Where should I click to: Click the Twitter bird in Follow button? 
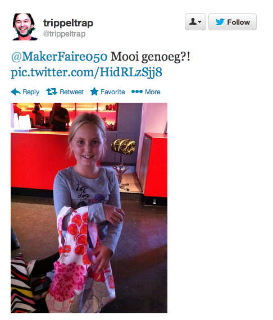click(220, 22)
